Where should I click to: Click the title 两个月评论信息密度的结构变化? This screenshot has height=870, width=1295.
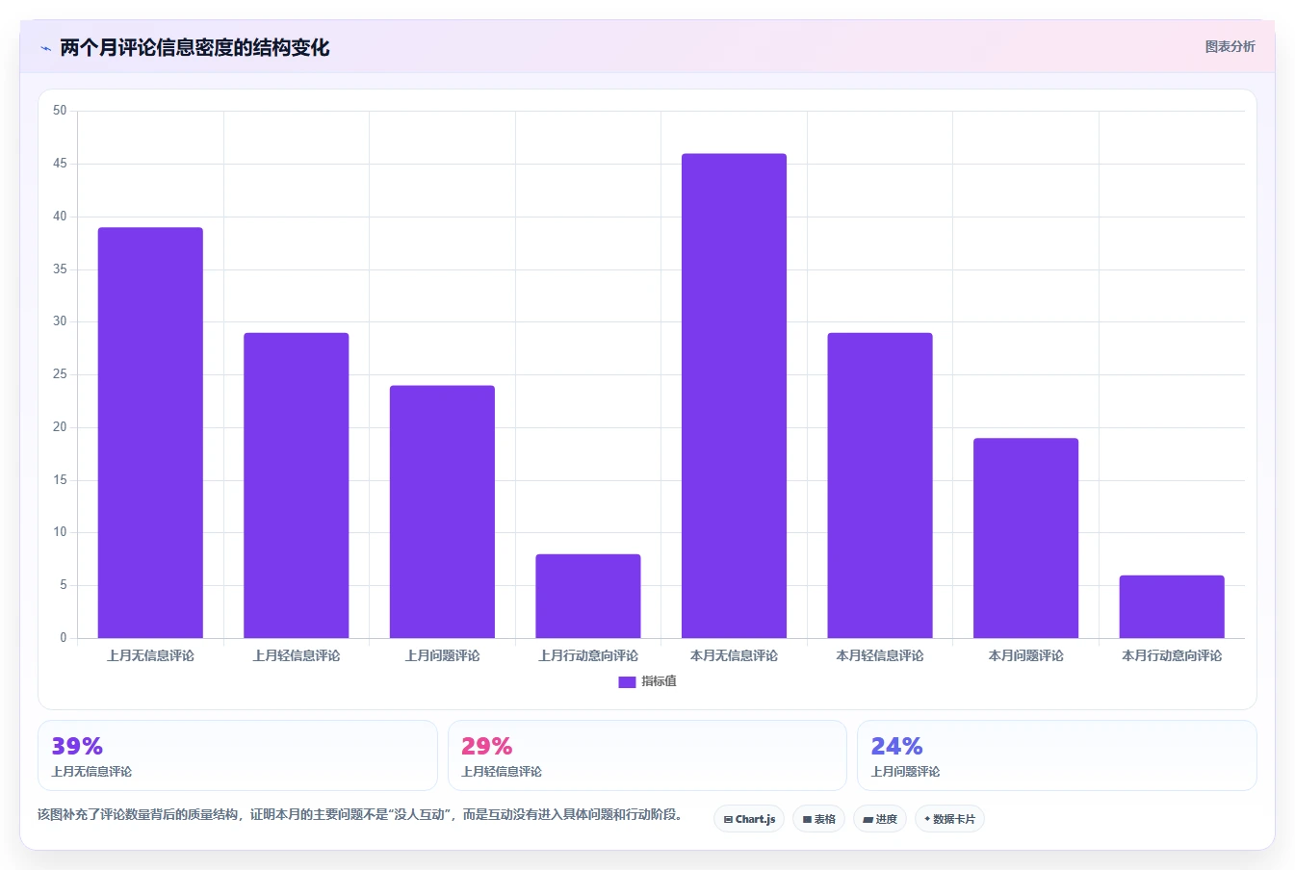click(x=194, y=48)
